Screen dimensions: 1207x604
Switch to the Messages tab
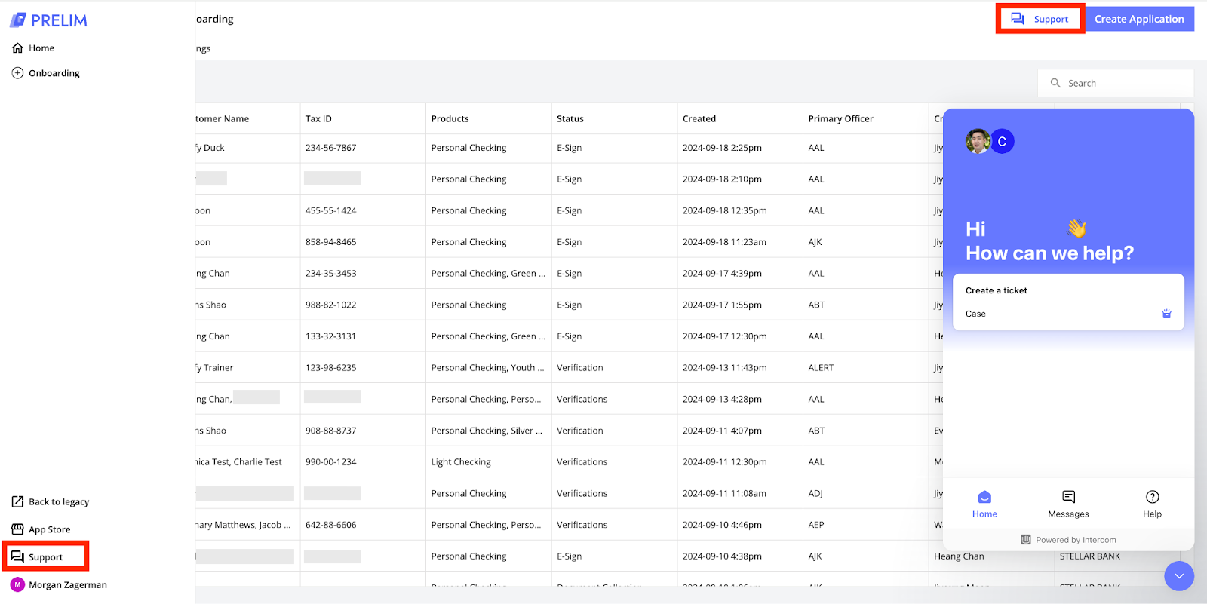(1068, 504)
